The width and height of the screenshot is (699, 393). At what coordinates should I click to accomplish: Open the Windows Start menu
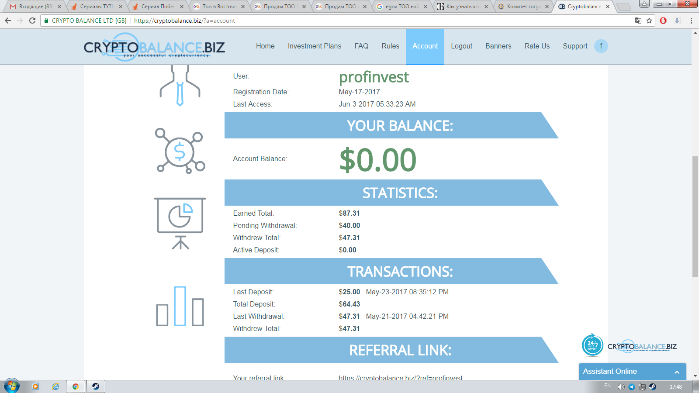(12, 386)
